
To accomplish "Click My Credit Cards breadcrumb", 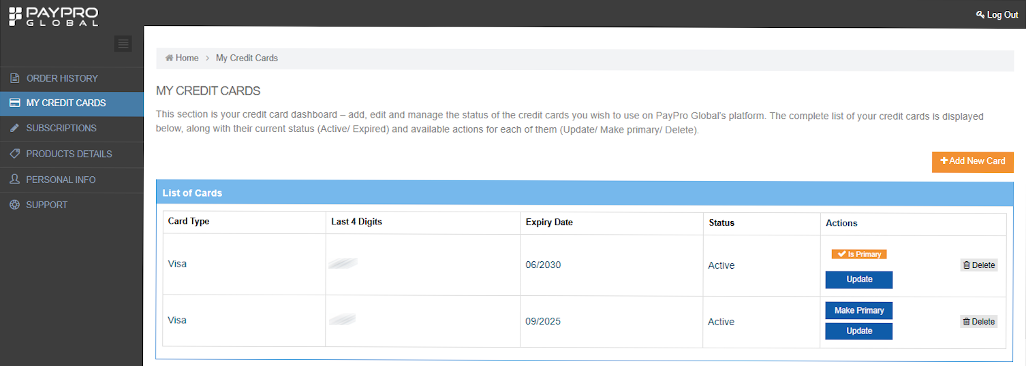I will point(247,59).
